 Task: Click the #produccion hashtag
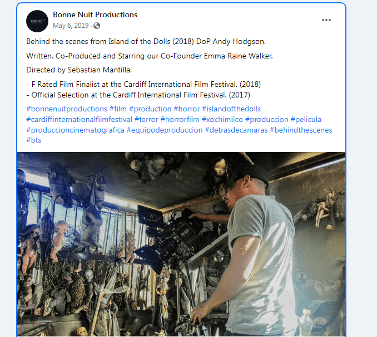click(x=267, y=119)
